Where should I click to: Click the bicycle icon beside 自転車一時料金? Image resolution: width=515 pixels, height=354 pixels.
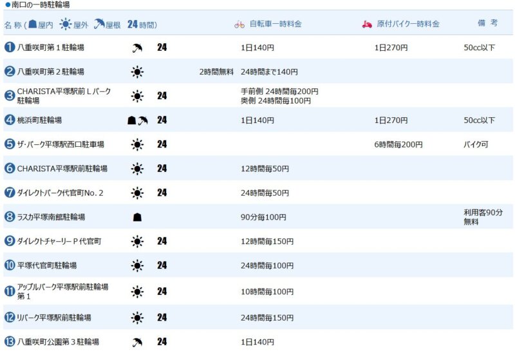(x=239, y=24)
